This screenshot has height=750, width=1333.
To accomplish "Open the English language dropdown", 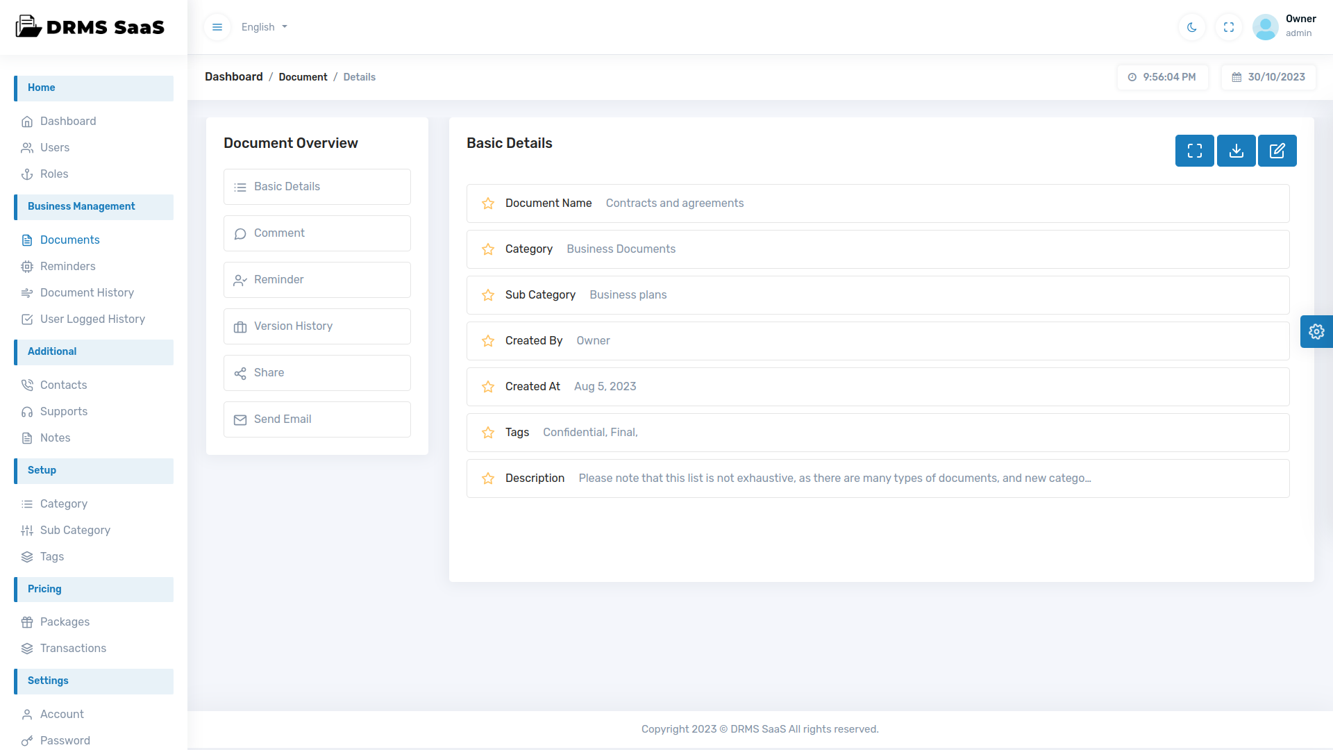I will (x=264, y=27).
